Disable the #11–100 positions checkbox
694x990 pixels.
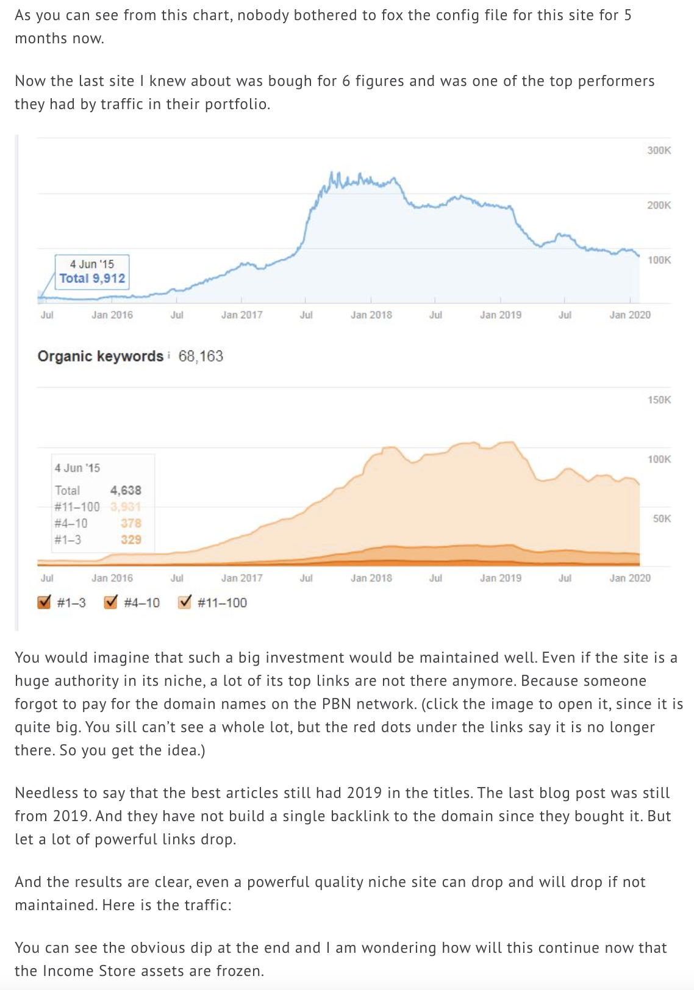(x=185, y=602)
